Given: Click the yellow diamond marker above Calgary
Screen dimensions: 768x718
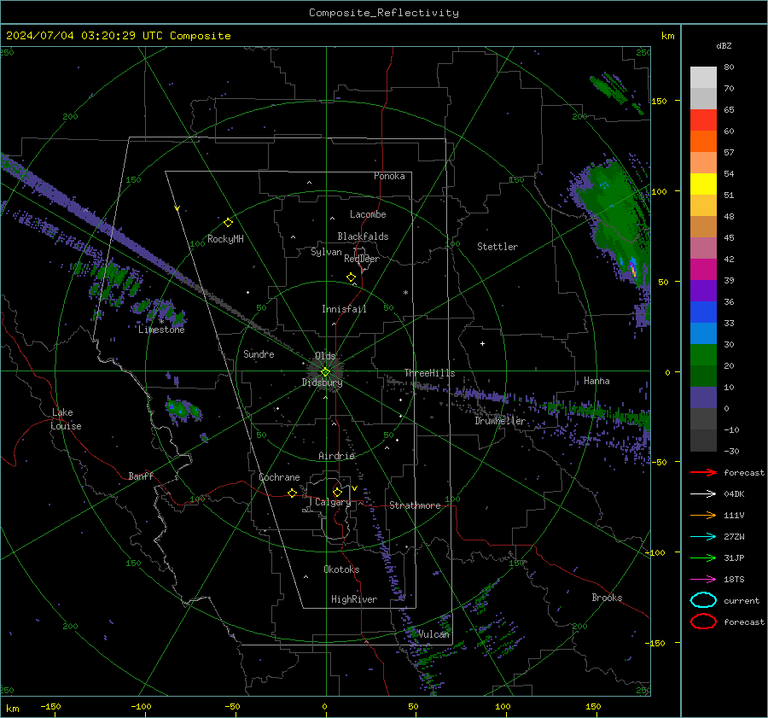Looking at the screenshot, I should click(337, 492).
